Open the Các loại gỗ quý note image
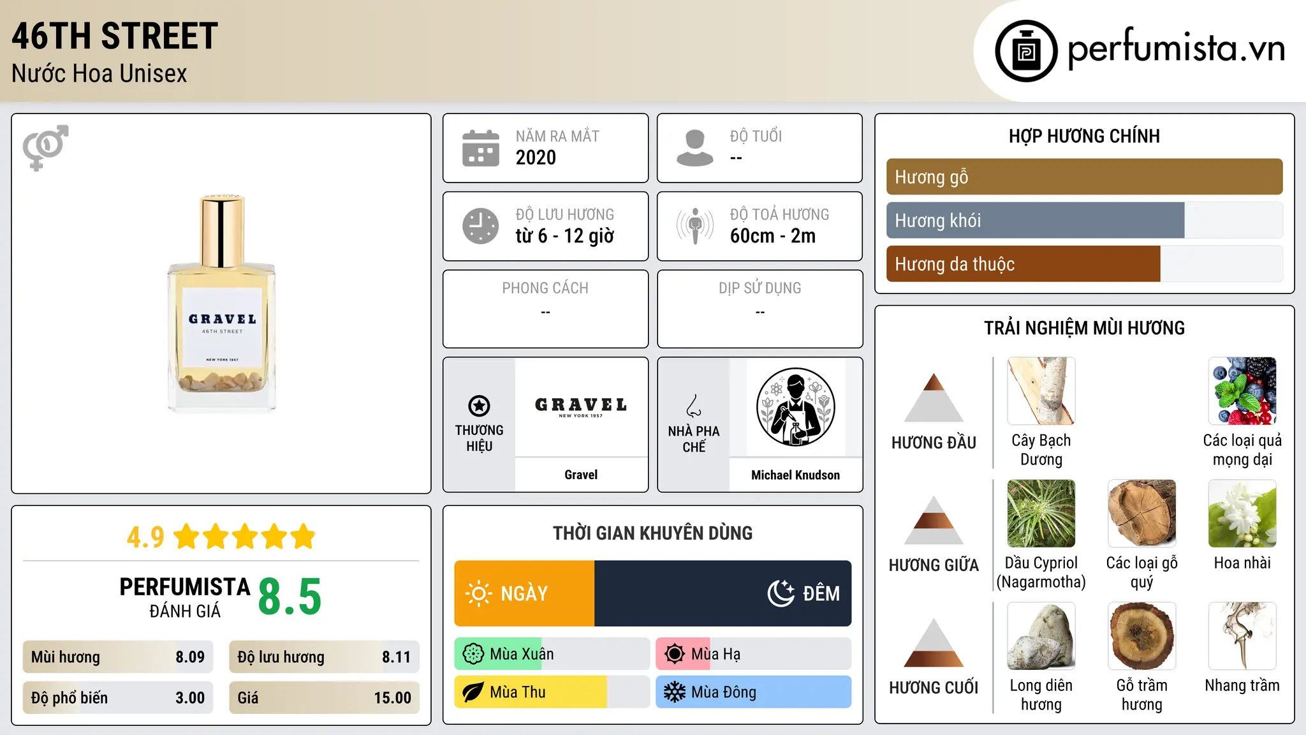The height and width of the screenshot is (735, 1306). coord(1142,514)
